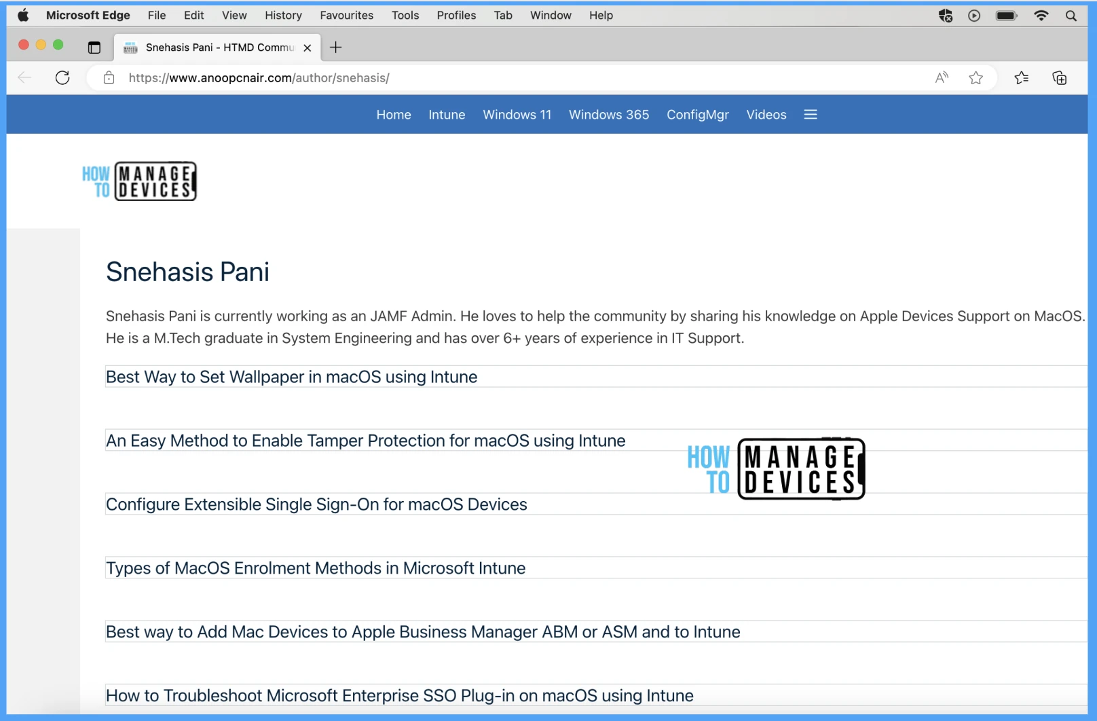Open Add Mac Devices to ABM article
This screenshot has height=721, width=1097.
423,632
